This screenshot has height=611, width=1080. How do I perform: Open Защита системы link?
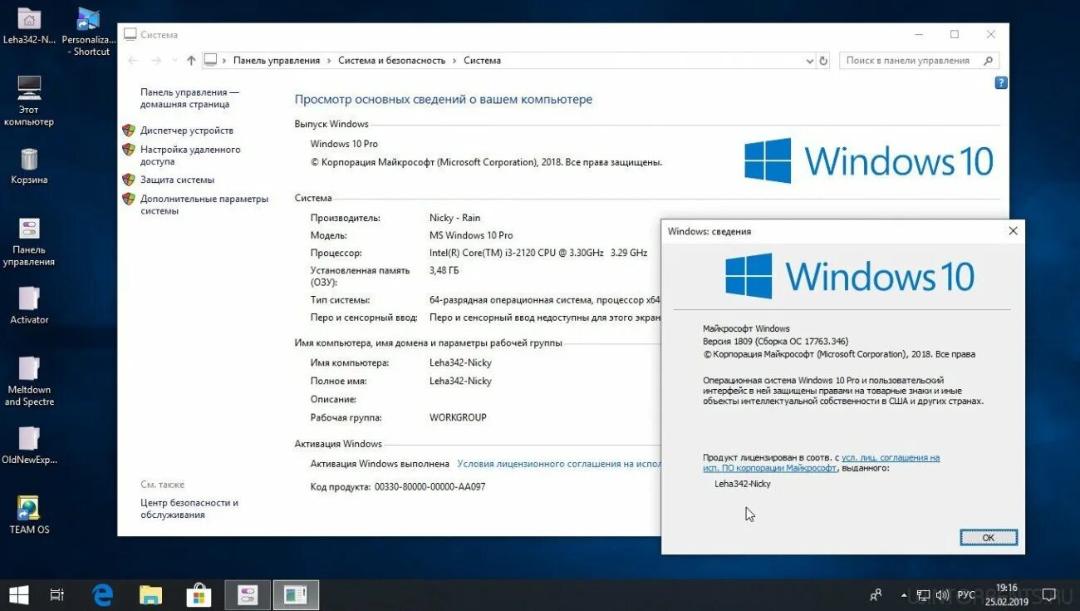[177, 180]
